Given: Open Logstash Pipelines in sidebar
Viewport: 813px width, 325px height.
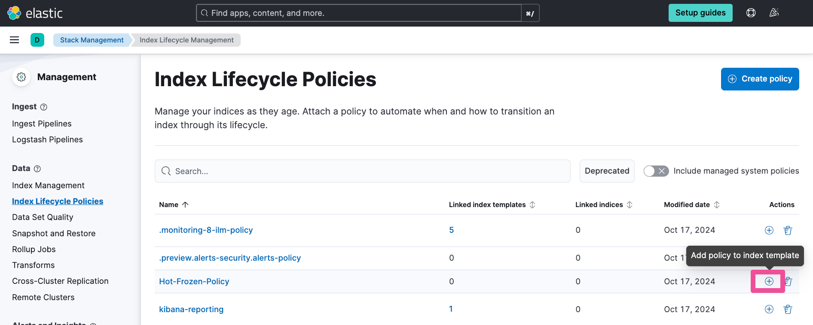Looking at the screenshot, I should tap(47, 139).
